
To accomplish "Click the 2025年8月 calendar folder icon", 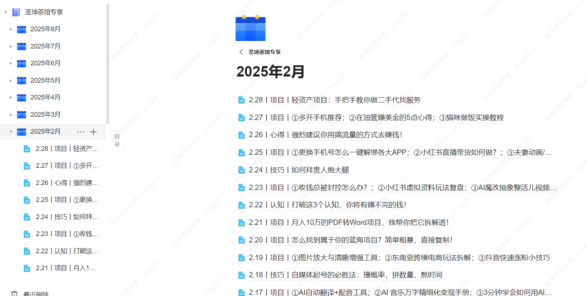I will coord(22,29).
